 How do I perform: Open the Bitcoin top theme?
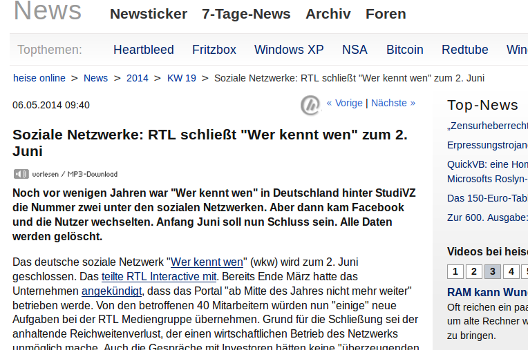click(x=405, y=50)
